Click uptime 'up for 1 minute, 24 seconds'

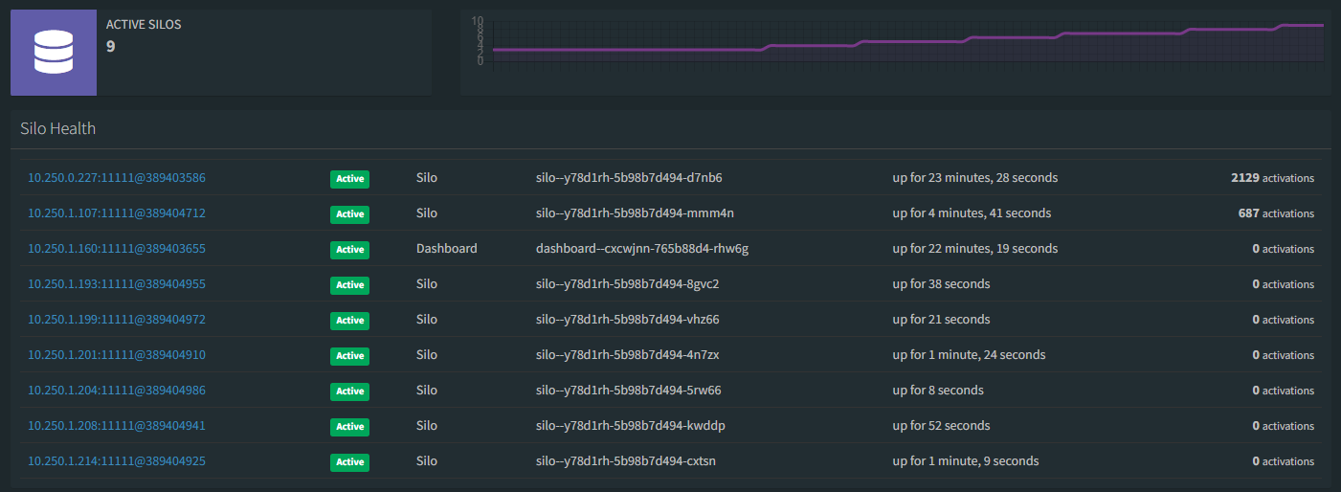(970, 355)
